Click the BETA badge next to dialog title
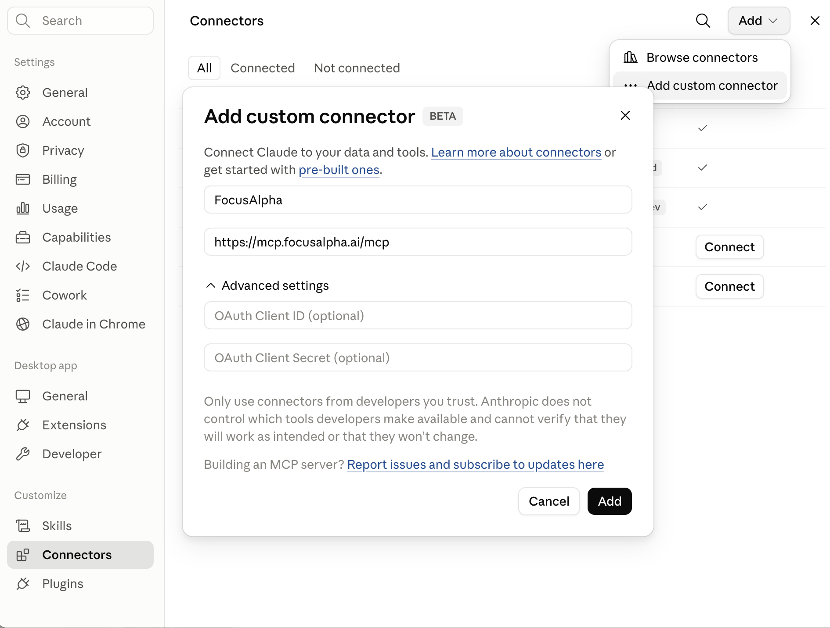This screenshot has width=830, height=628. click(x=443, y=116)
